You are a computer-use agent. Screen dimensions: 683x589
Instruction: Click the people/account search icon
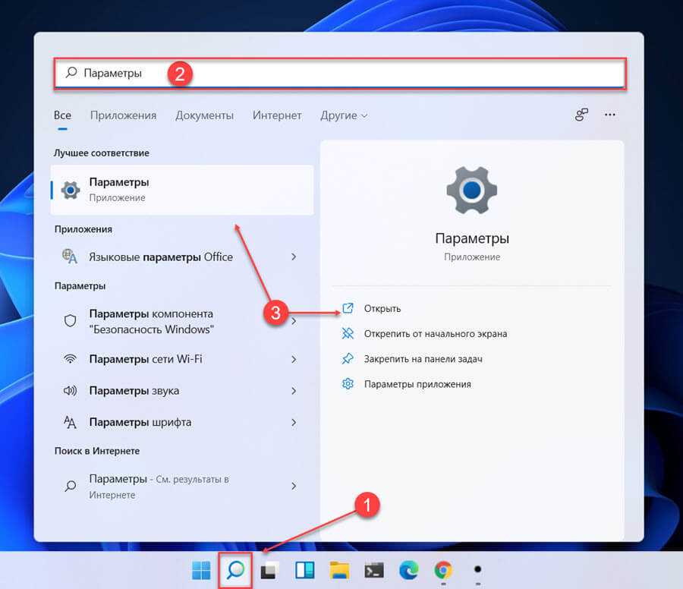point(581,115)
